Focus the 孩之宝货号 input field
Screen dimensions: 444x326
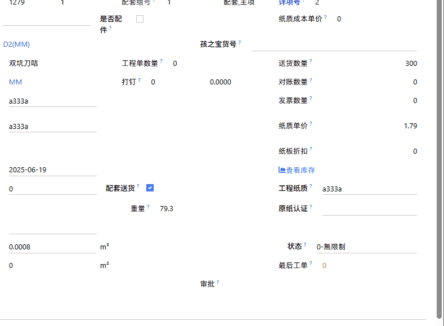pyautogui.click(x=334, y=45)
